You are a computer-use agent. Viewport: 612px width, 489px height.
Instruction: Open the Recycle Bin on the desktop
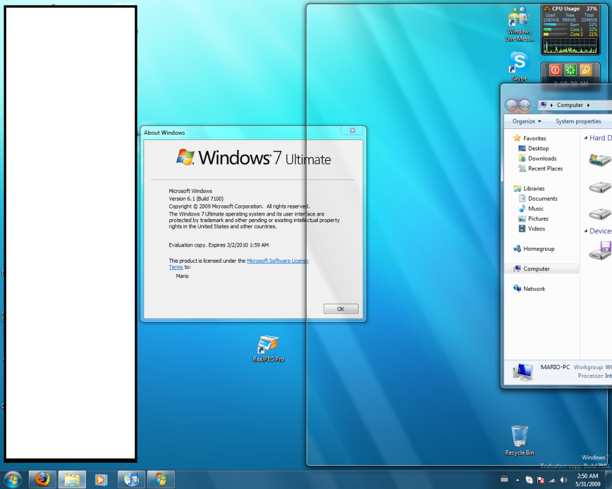[x=519, y=441]
